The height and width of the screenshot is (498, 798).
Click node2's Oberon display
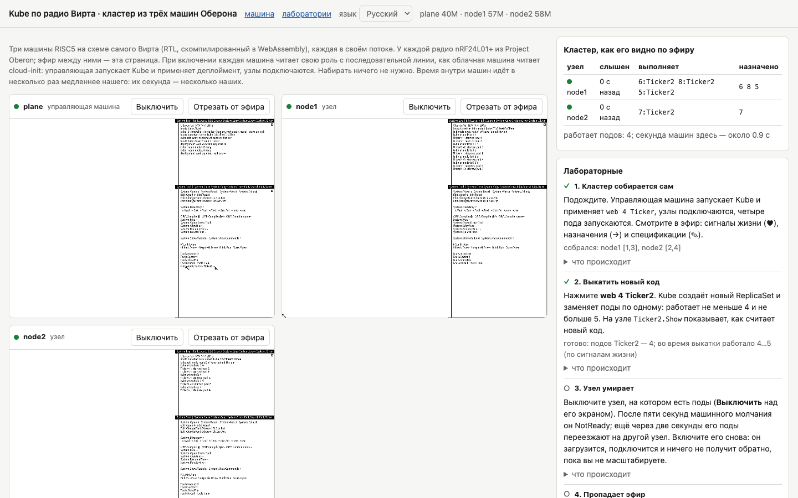click(142, 424)
